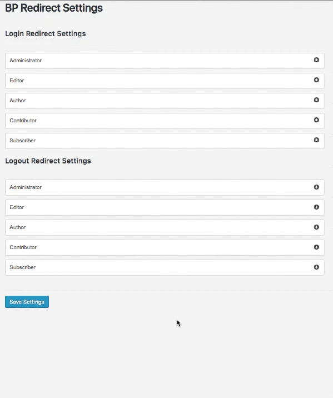The width and height of the screenshot is (333, 398).
Task: Open Login Author row via plus icon
Action: point(316,100)
